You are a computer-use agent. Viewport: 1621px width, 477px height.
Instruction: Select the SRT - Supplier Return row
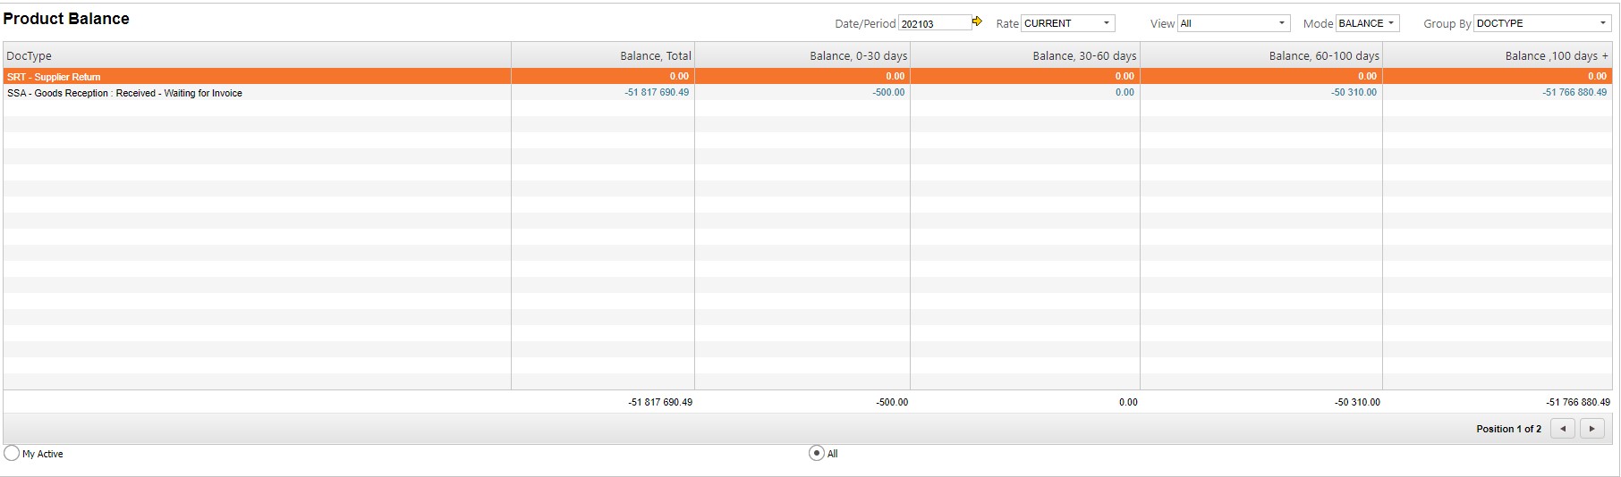pyautogui.click(x=55, y=77)
